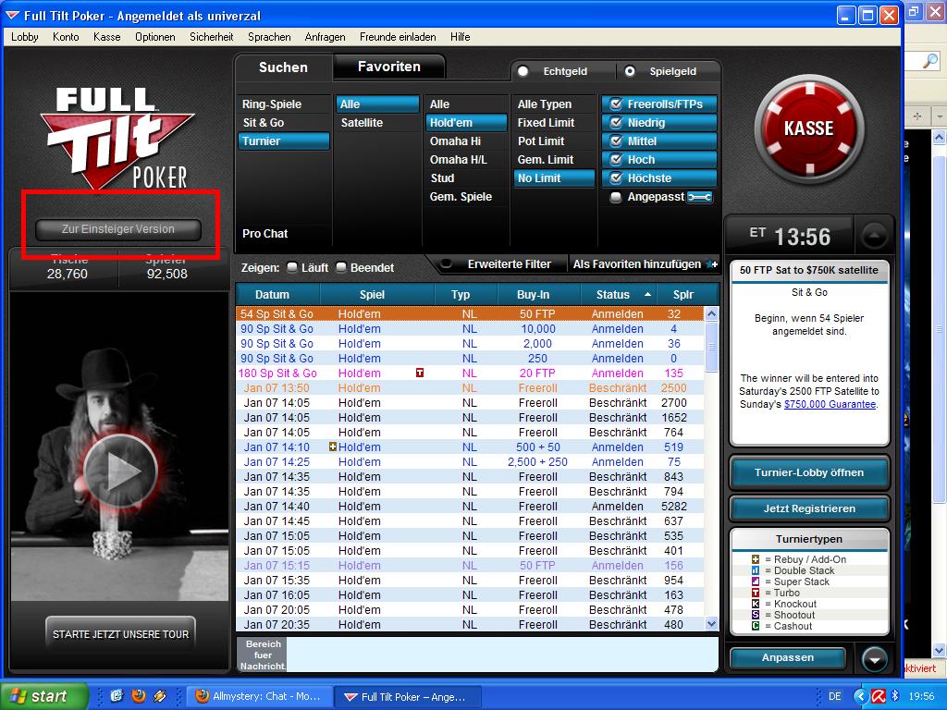This screenshot has height=710, width=947.
Task: Click the Bluetooth tray icon
Action: 895,696
